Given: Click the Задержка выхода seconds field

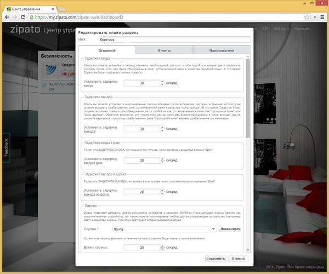Looking at the screenshot, I should (x=142, y=129).
